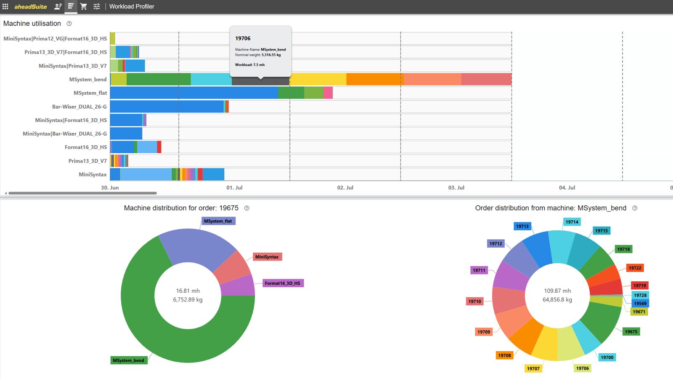Click the 01. Jul date on timeline axis
The height and width of the screenshot is (379, 673).
tap(234, 188)
